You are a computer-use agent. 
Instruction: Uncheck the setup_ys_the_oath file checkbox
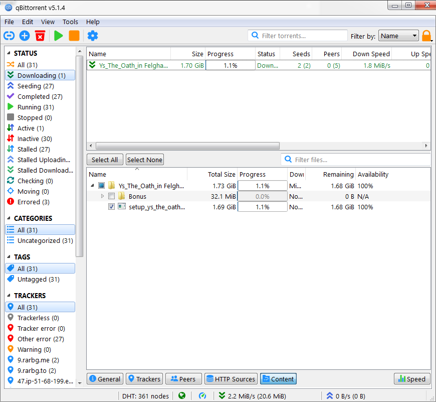(112, 207)
